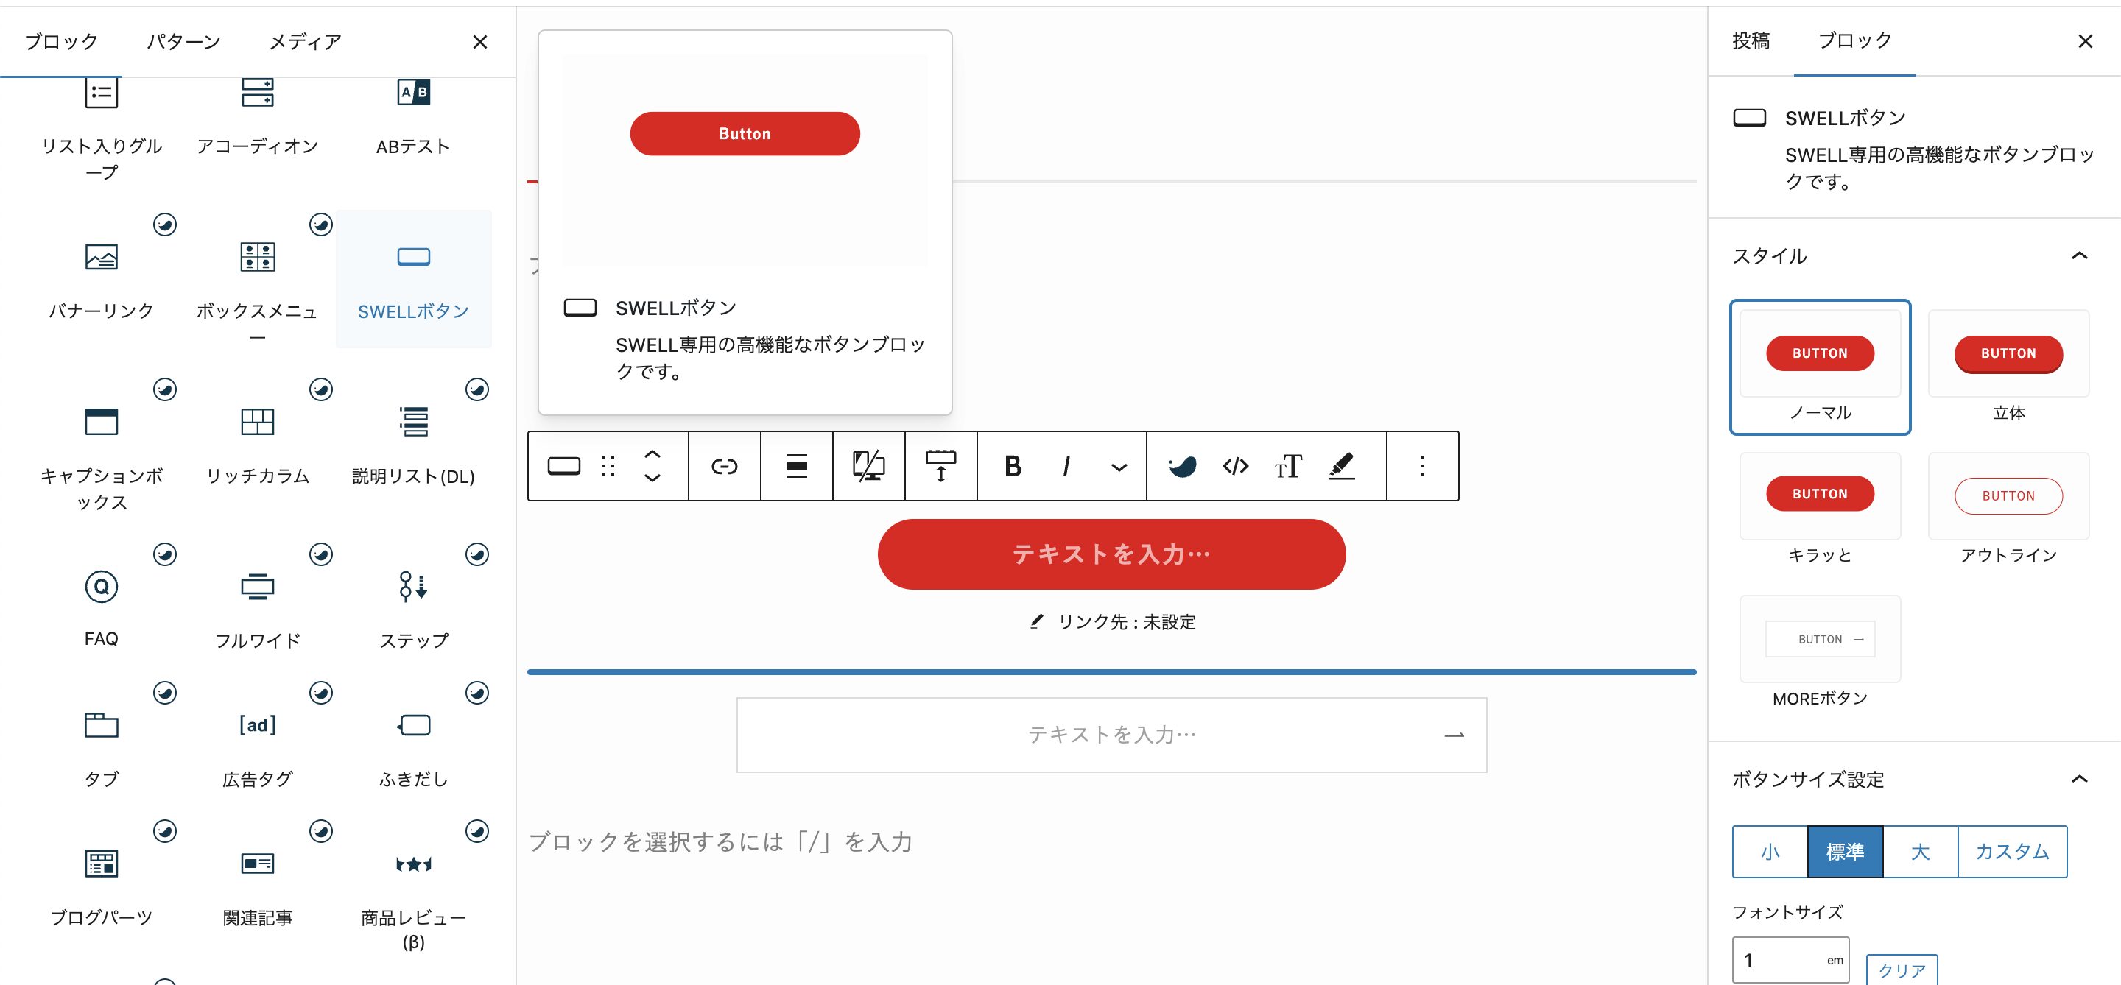2121x985 pixels.
Task: Select the カスタム button size option
Action: (x=2012, y=852)
